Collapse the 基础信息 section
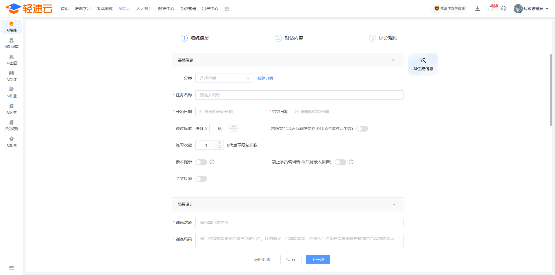 pos(393,60)
